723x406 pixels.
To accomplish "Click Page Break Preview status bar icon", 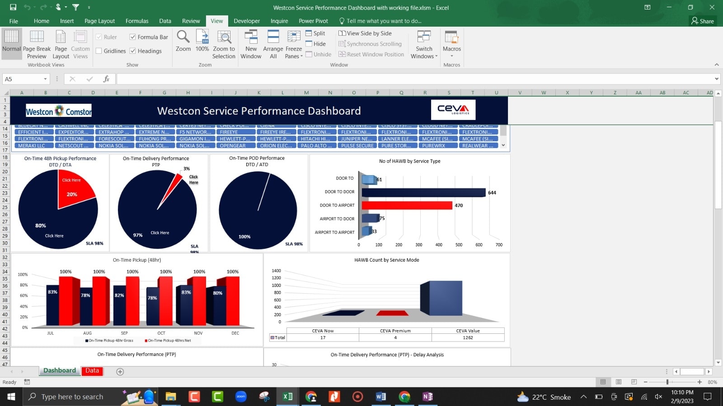I will click(x=634, y=382).
